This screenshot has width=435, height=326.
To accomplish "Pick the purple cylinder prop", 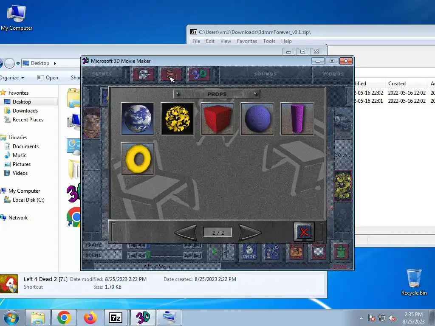I will pos(297,118).
